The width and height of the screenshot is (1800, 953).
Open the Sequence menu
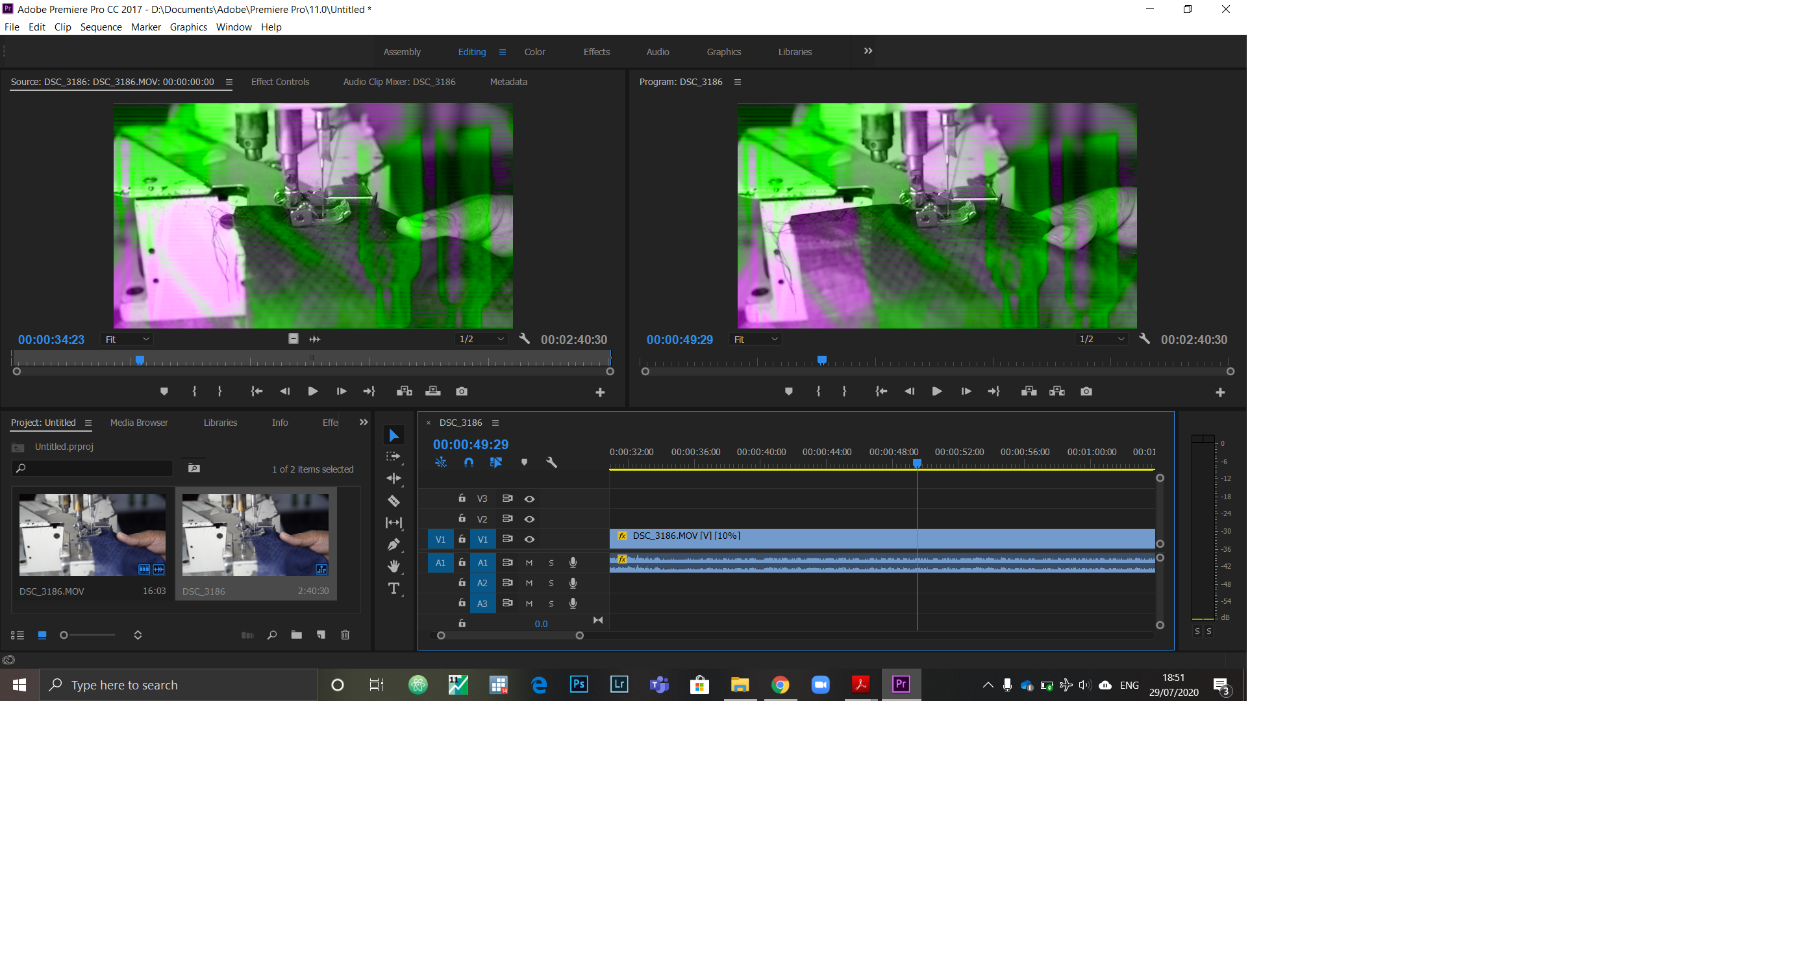click(x=101, y=27)
